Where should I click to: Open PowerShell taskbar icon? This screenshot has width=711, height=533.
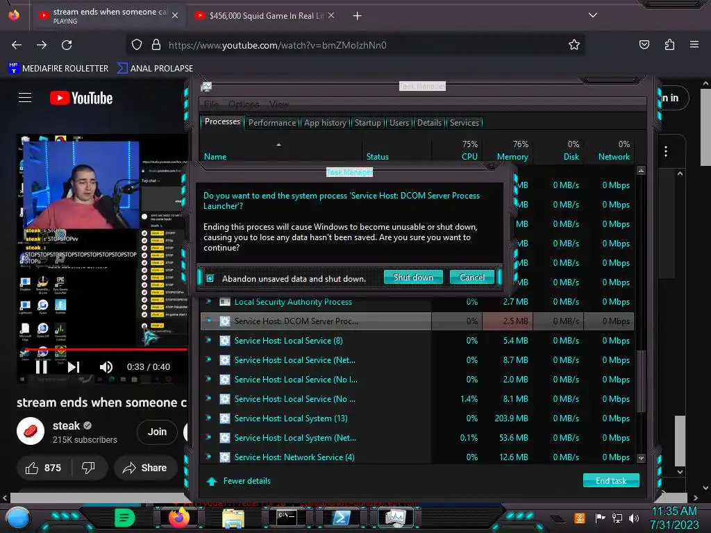point(341,518)
